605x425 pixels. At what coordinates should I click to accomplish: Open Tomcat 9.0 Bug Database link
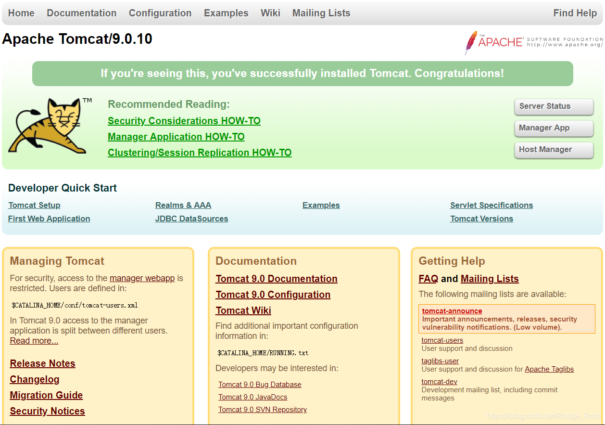click(260, 385)
